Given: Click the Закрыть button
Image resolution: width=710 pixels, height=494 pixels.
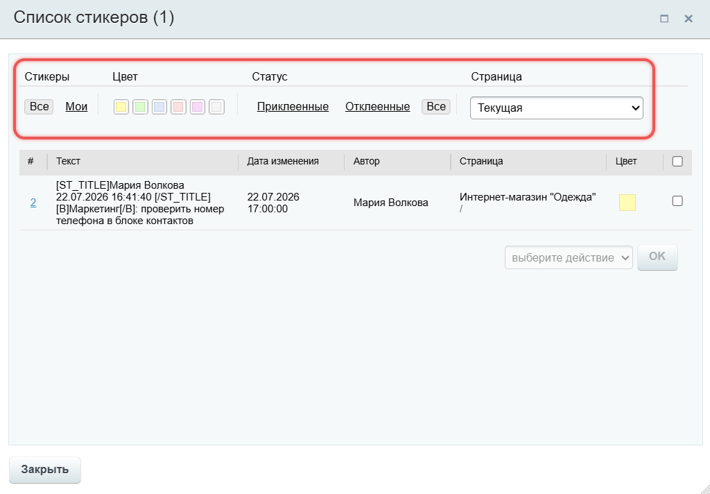Looking at the screenshot, I should click(x=45, y=470).
